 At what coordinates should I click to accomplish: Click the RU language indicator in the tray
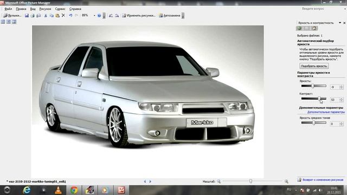click(x=289, y=189)
